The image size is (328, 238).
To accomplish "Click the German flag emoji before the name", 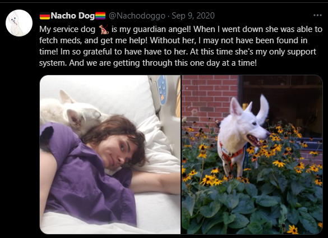I will click(x=45, y=16).
